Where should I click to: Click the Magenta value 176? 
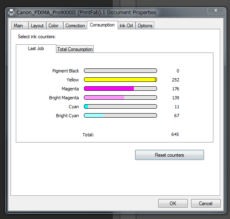(x=176, y=89)
